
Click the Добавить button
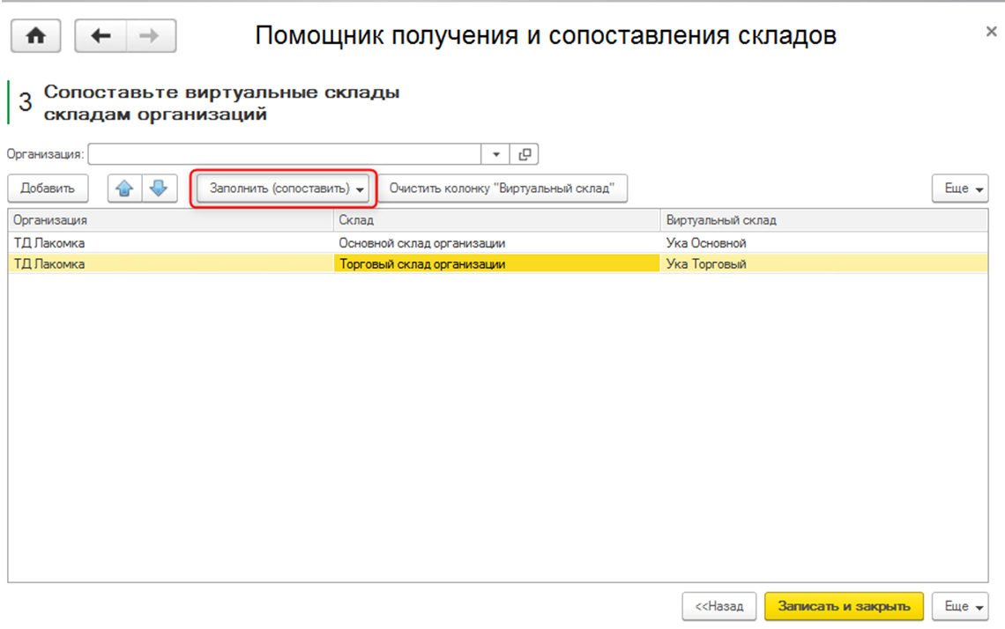(48, 189)
